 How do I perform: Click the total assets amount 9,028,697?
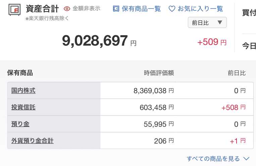tap(95, 41)
